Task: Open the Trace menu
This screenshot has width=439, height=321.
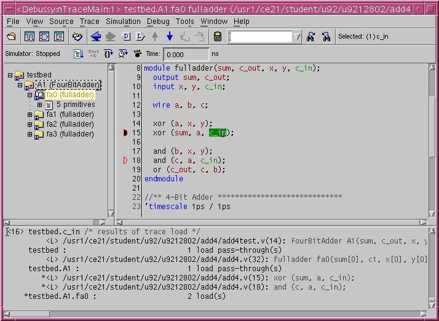Action: click(x=89, y=22)
